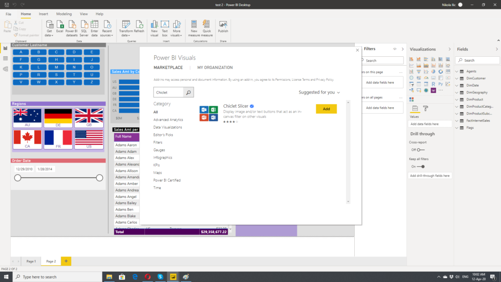Screen dimensions: 501x282
Task: Close the Power BI Visuals dialog
Action: [x=358, y=50]
